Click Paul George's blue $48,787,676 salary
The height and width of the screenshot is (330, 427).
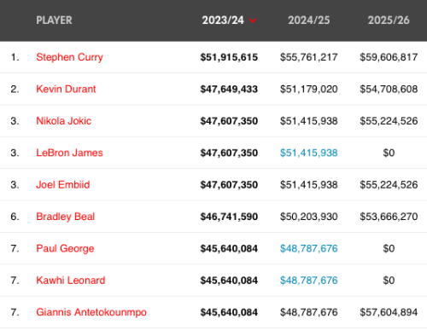pos(309,248)
